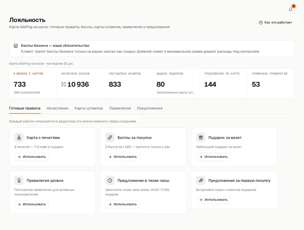Click the Подарок за визит card title
The image size is (304, 230).
point(225,138)
